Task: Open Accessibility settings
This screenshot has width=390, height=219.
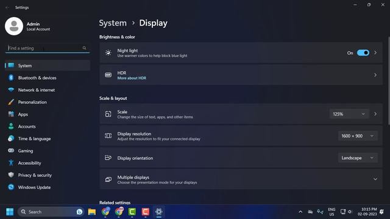Action: click(x=48, y=163)
